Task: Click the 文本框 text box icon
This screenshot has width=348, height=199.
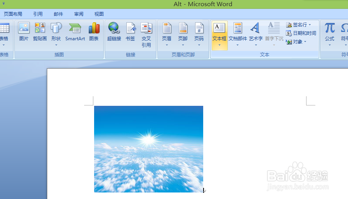Action: 219,28
